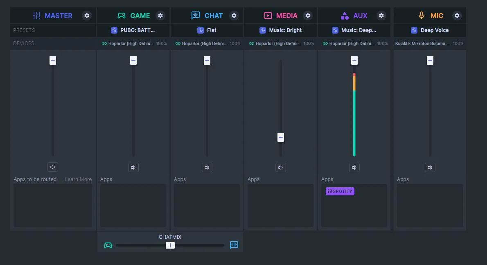Open the MASTER channel settings gear
The width and height of the screenshot is (487, 265).
click(87, 16)
